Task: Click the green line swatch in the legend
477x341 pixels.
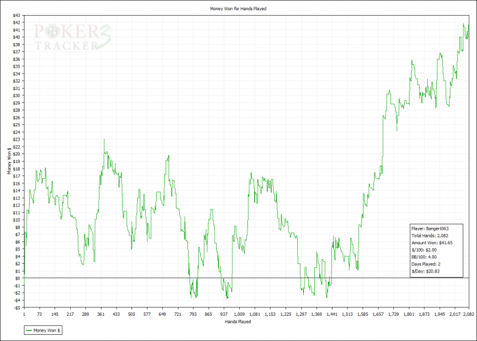Action: [29, 330]
